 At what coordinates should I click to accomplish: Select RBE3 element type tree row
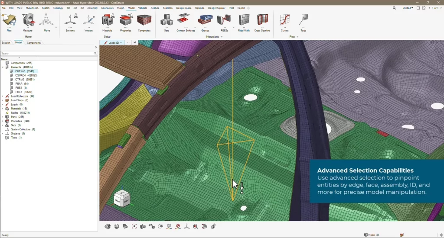(x=23, y=92)
